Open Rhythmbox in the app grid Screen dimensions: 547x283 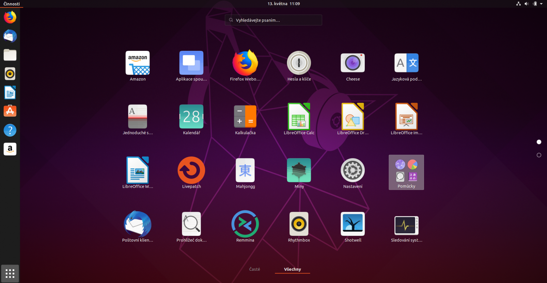(x=299, y=227)
